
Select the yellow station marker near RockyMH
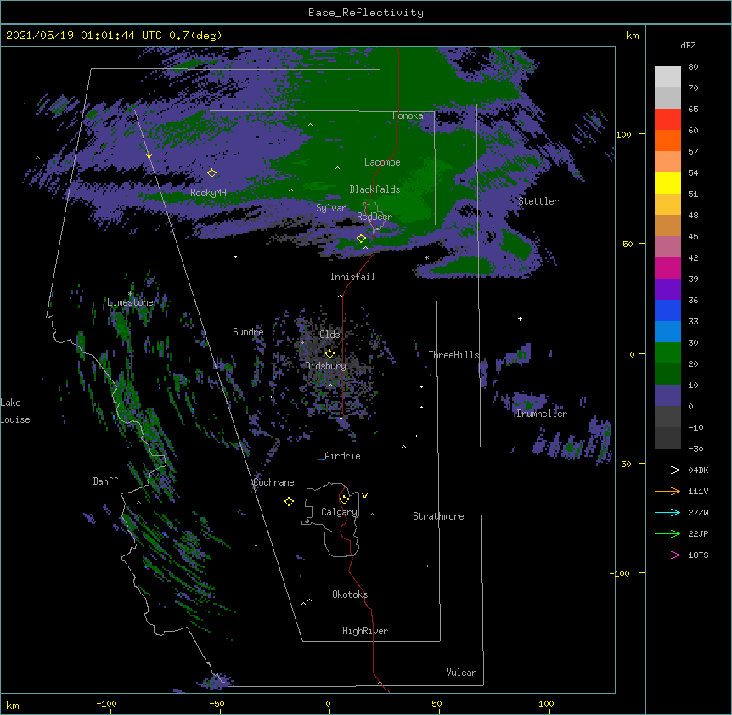pyautogui.click(x=211, y=173)
